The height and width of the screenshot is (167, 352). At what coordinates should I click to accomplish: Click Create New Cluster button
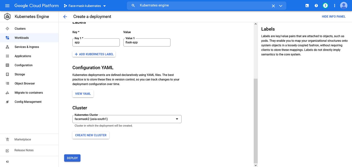point(91,135)
